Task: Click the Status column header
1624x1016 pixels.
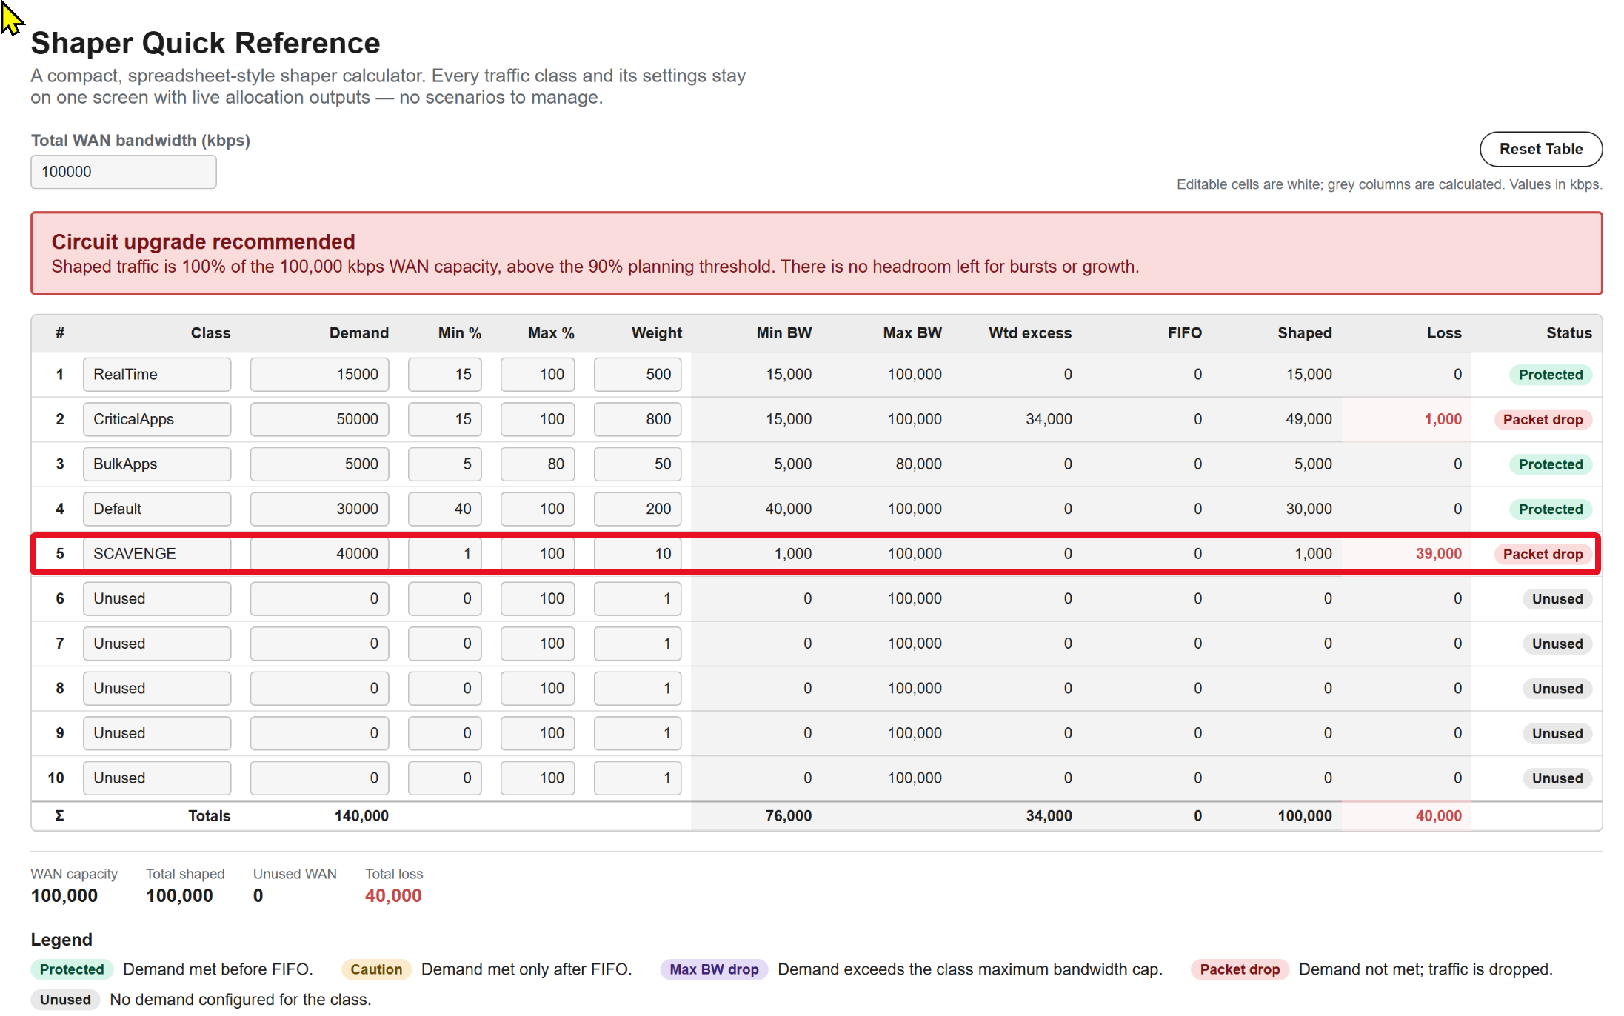Action: tap(1568, 333)
